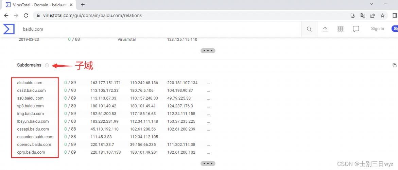
Task: Click IP 182.61.200.102
Action: tap(181, 152)
